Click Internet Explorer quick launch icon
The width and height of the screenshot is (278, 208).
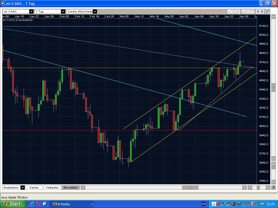point(32,204)
